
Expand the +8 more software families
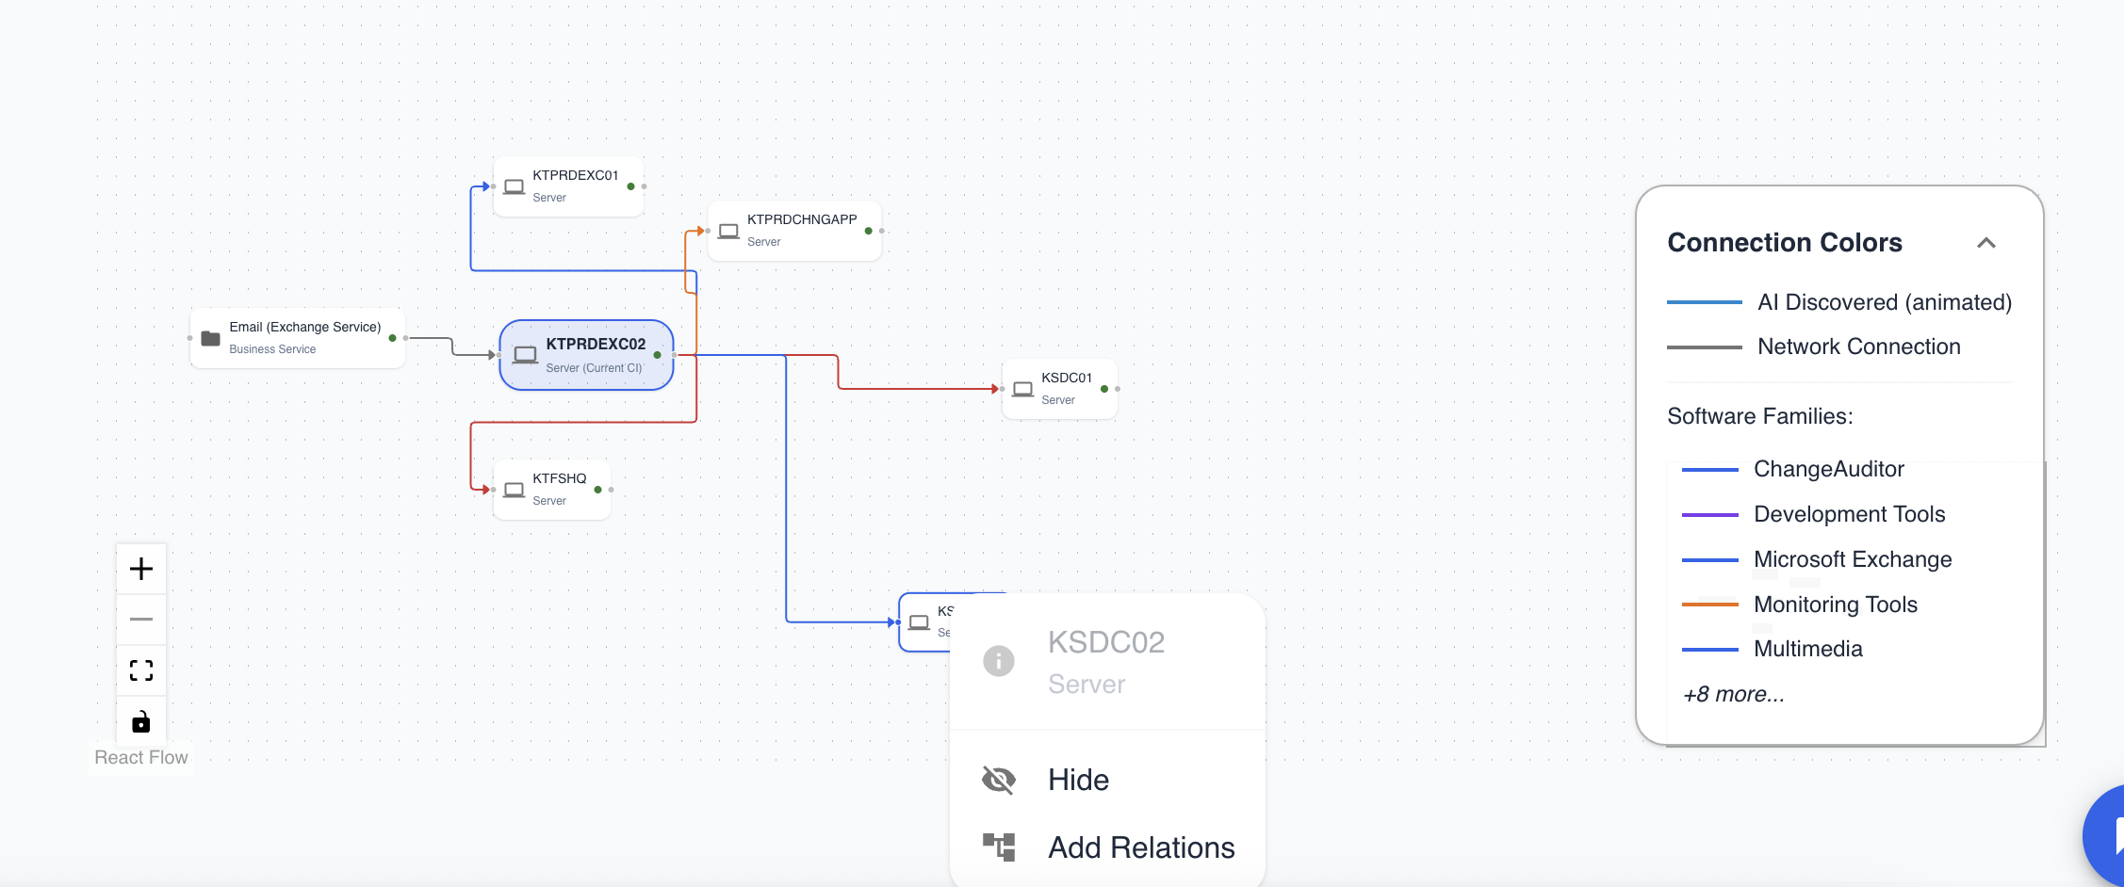pyautogui.click(x=1732, y=694)
